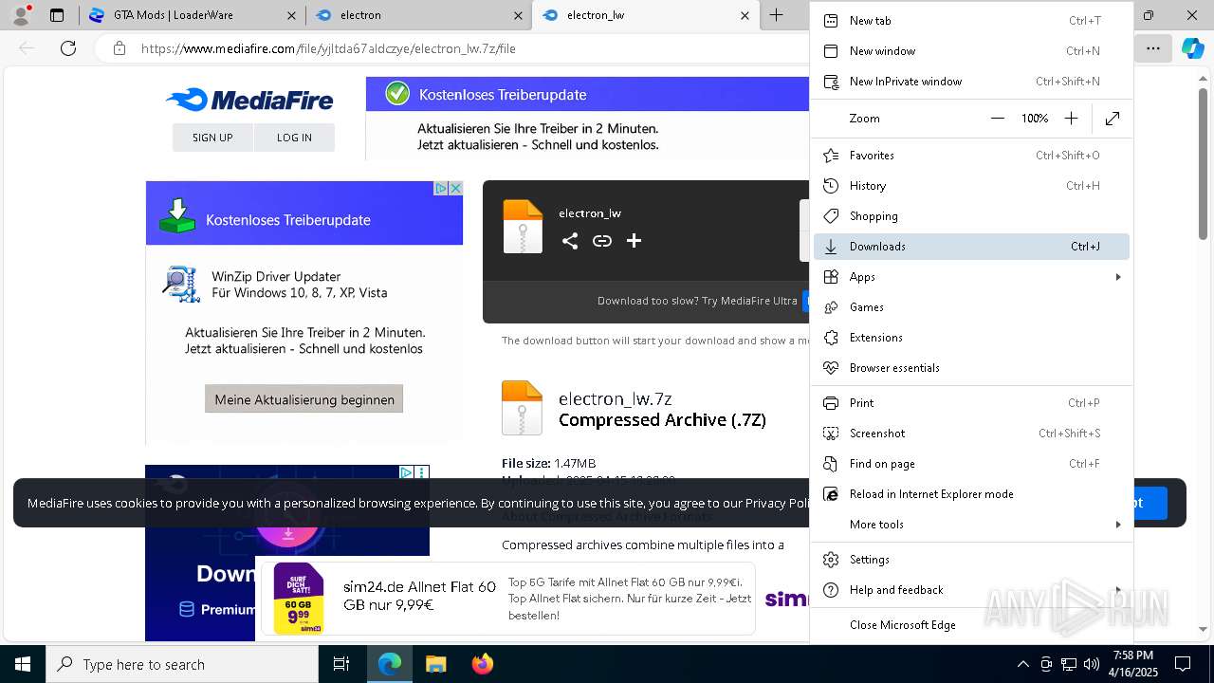
Task: Open Shopping menu entry
Action: click(971, 216)
